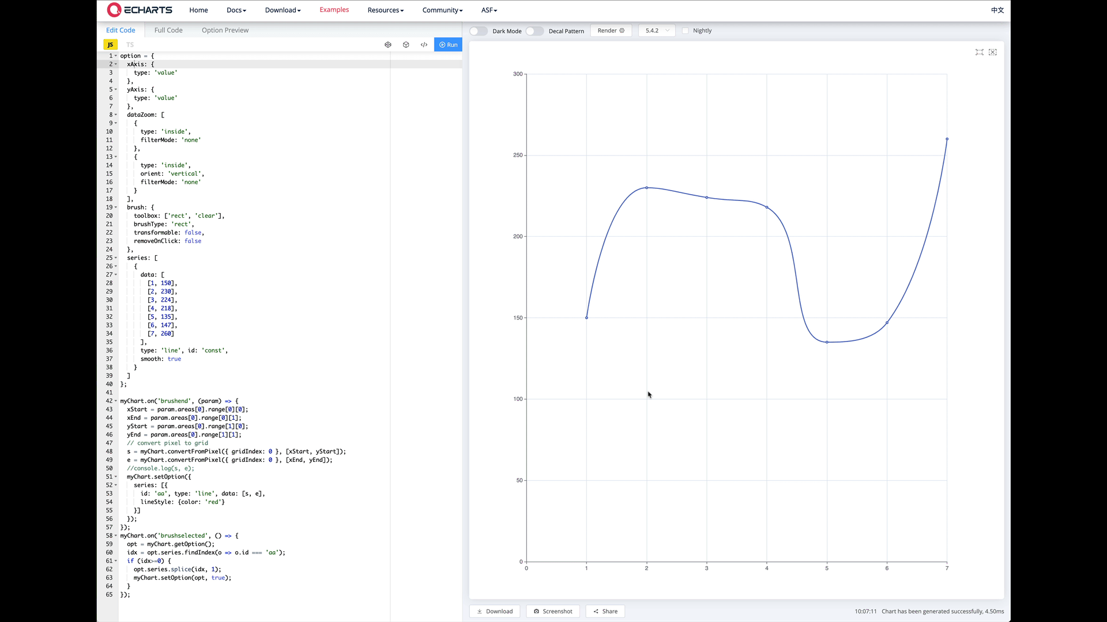The image size is (1107, 622).
Task: Switch to the TS editor tab
Action: point(130,44)
